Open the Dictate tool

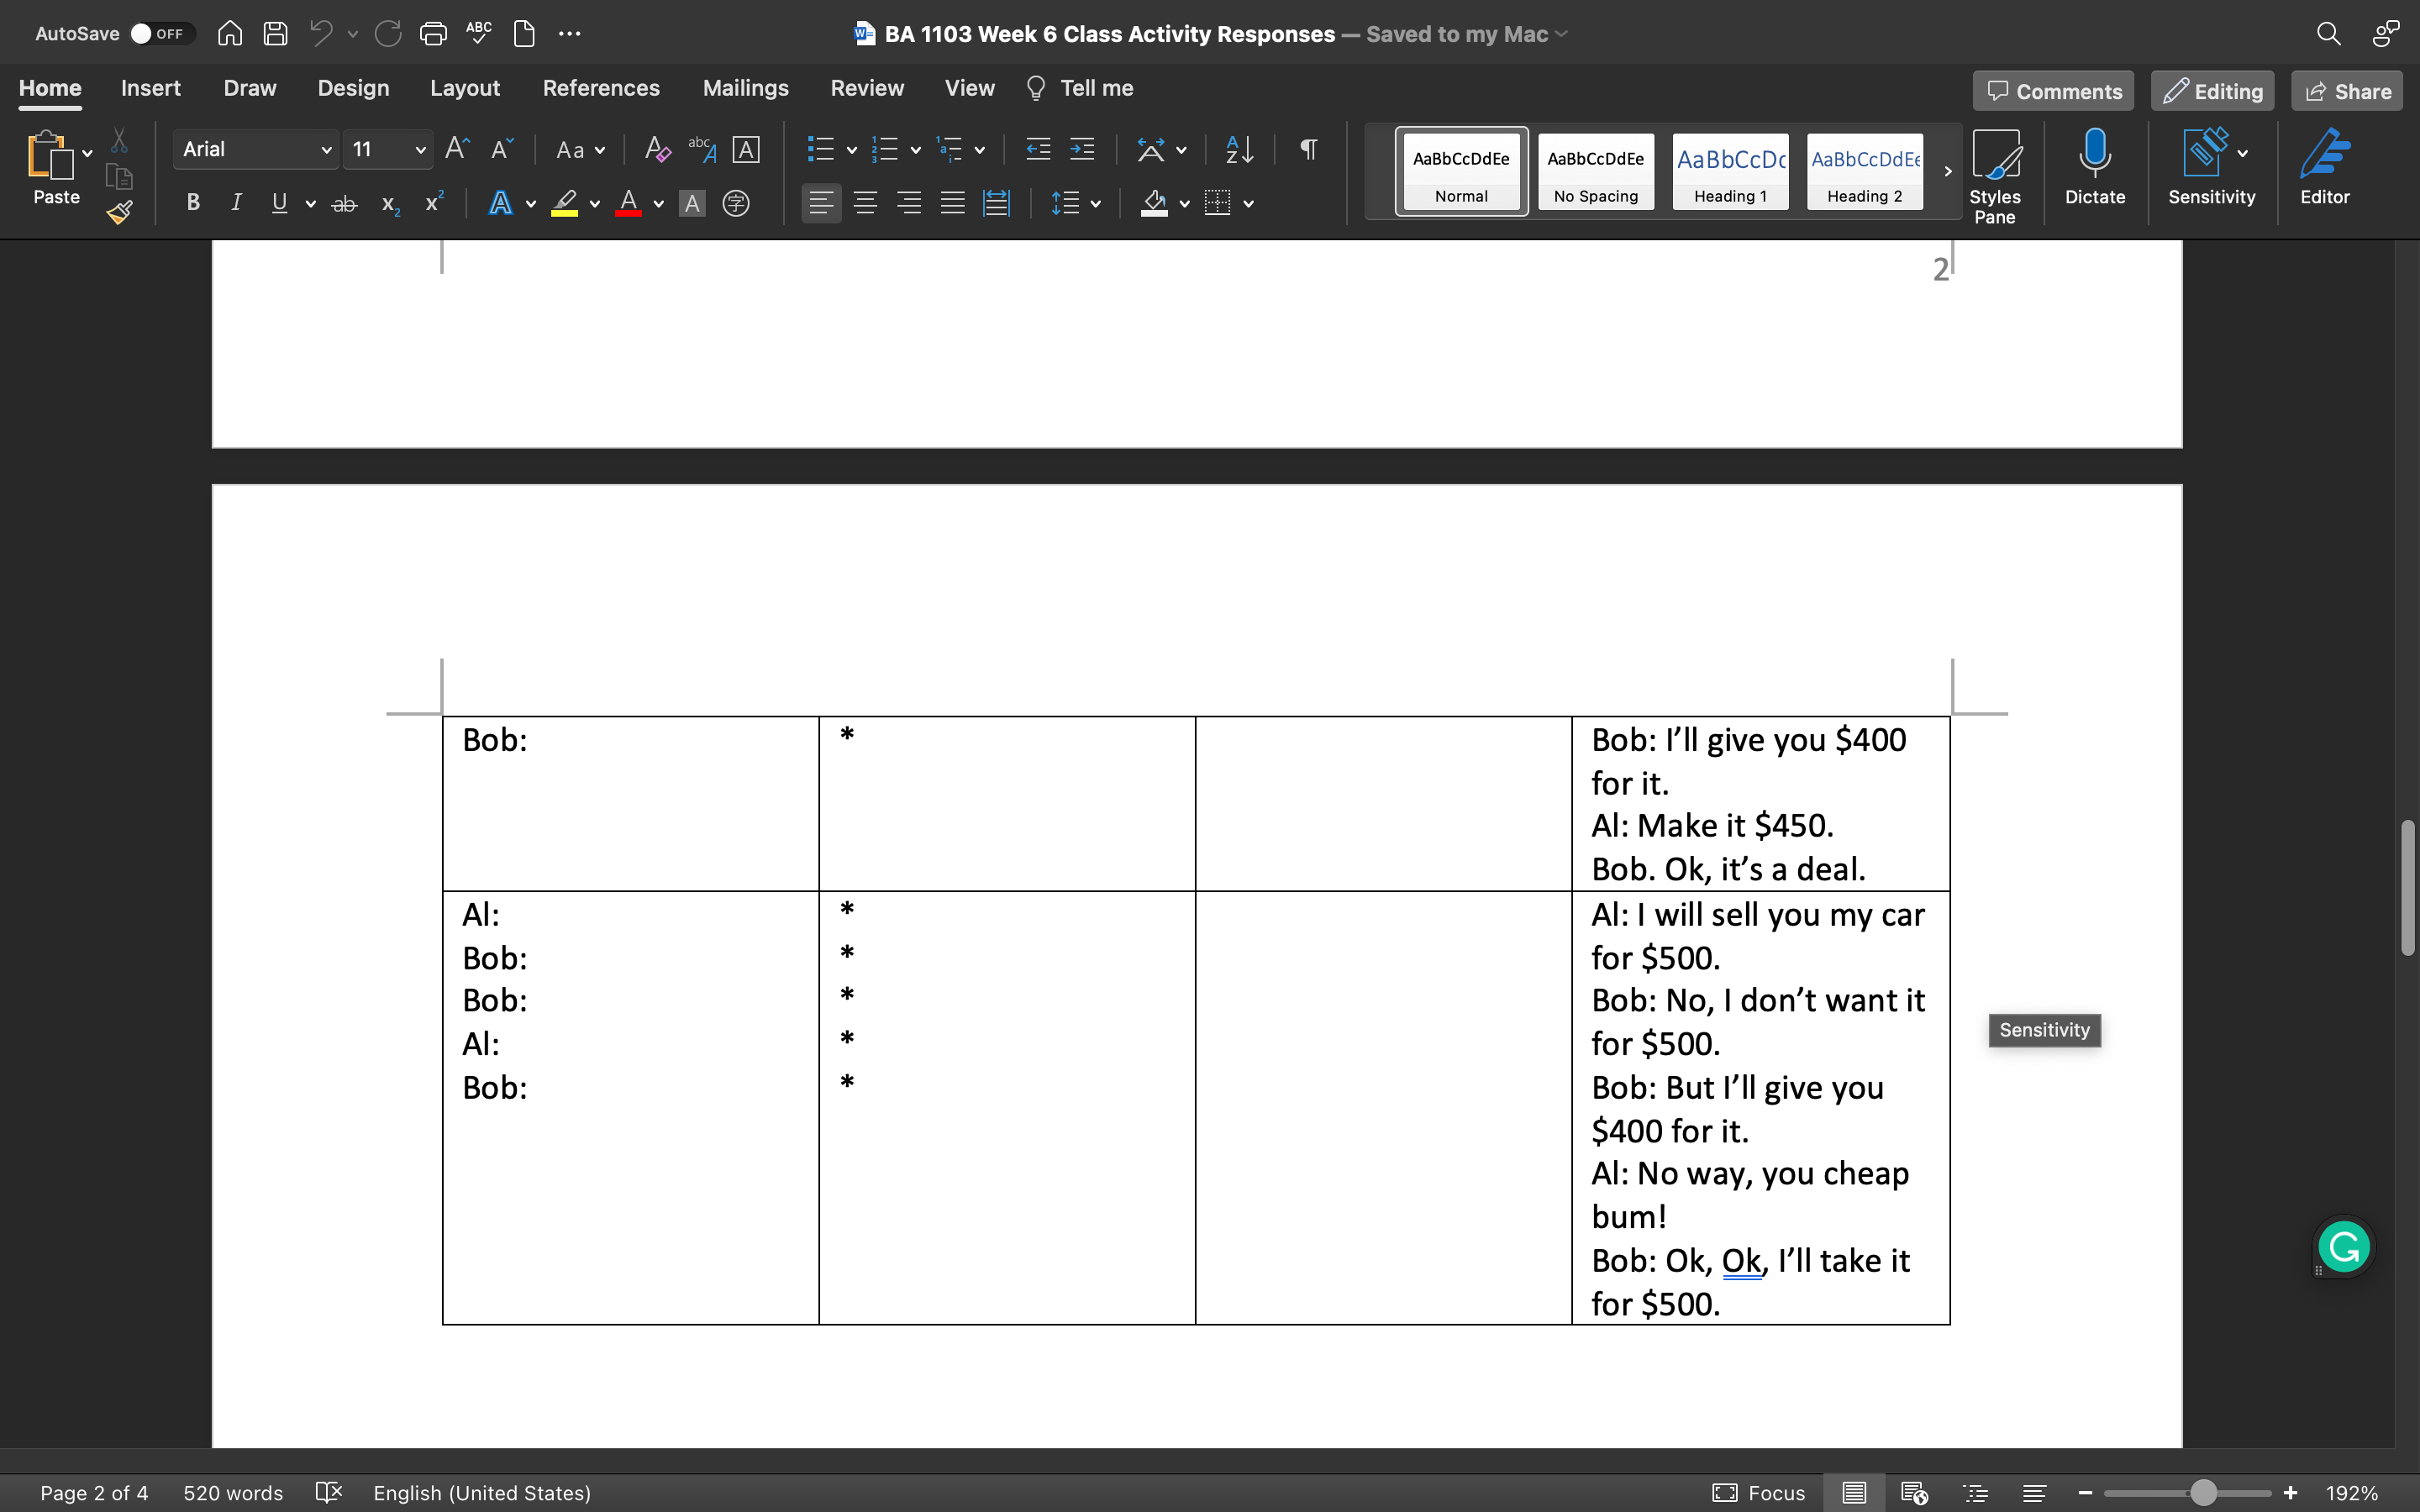tap(2094, 170)
